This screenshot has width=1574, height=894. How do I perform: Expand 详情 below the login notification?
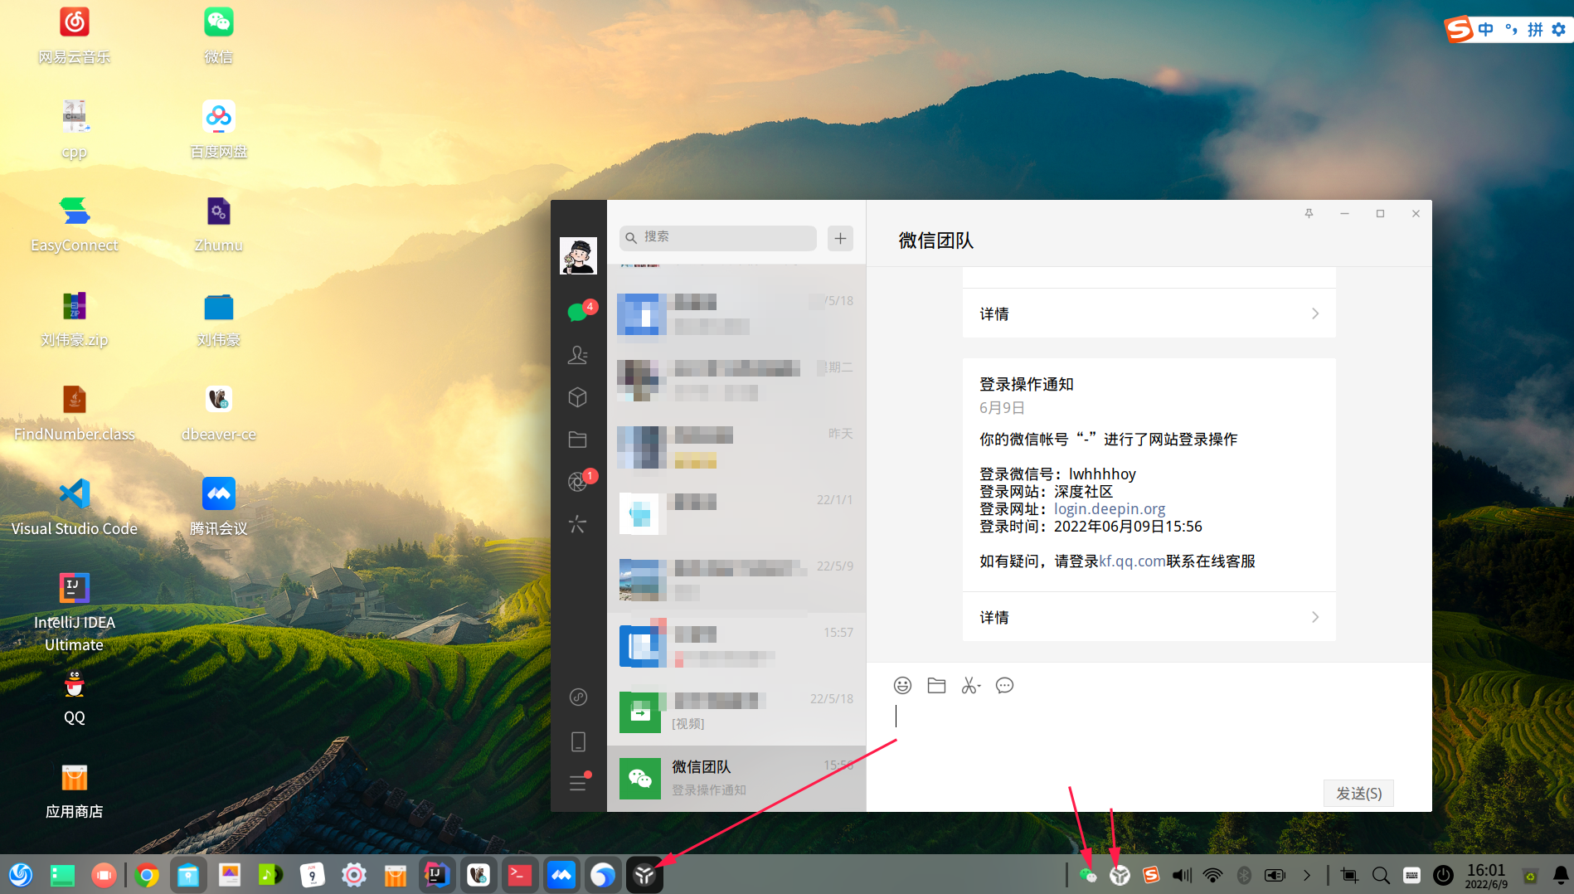pyautogui.click(x=1149, y=617)
